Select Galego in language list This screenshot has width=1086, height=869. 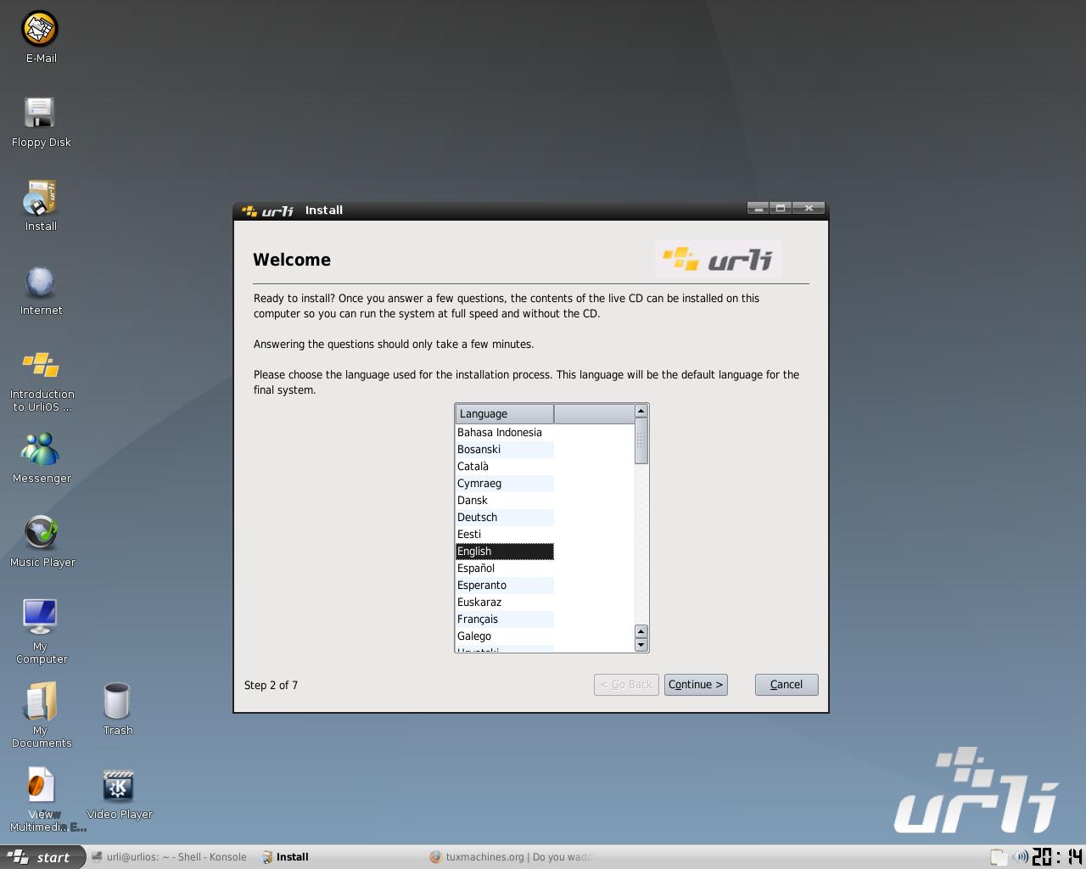point(504,636)
